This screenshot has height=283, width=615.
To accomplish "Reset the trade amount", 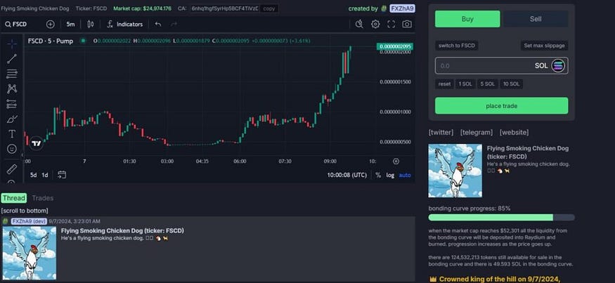I will click(x=444, y=84).
